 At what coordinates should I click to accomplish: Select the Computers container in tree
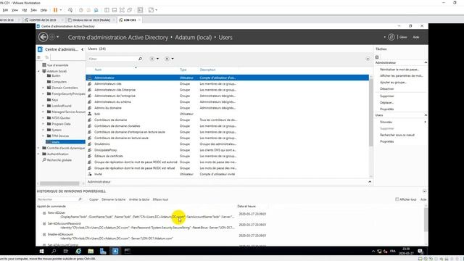(59, 82)
